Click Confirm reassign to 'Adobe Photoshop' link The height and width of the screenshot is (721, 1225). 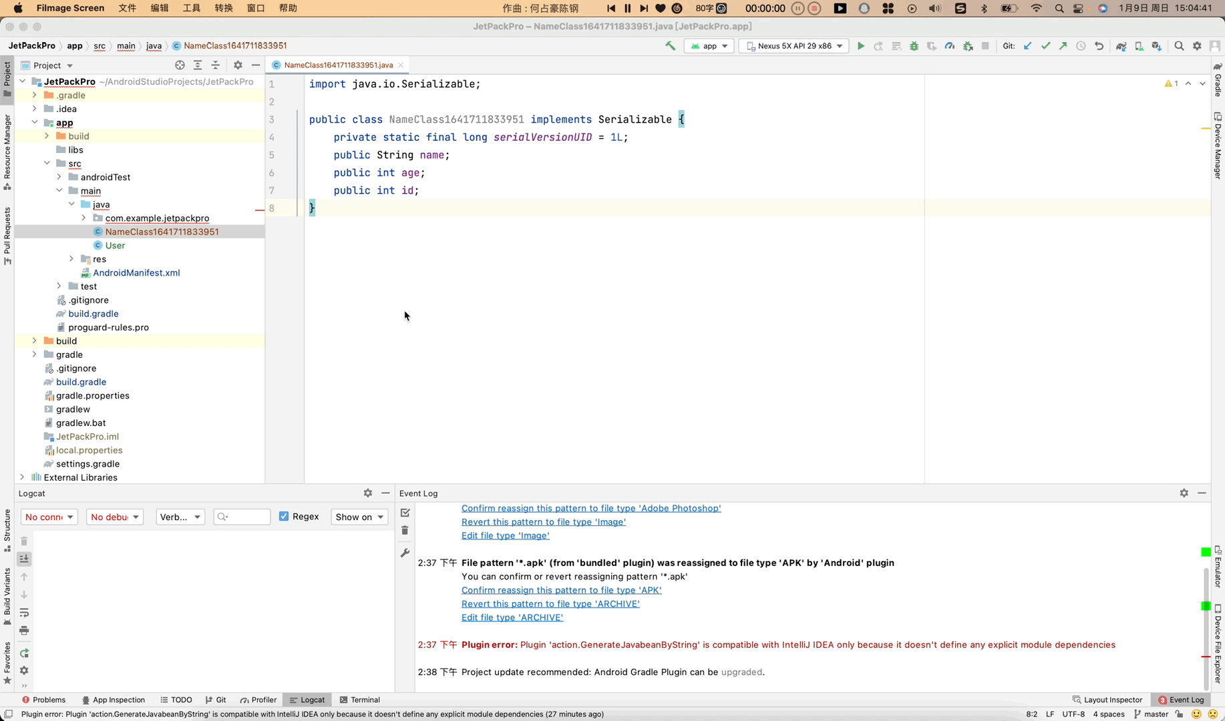[x=591, y=508]
